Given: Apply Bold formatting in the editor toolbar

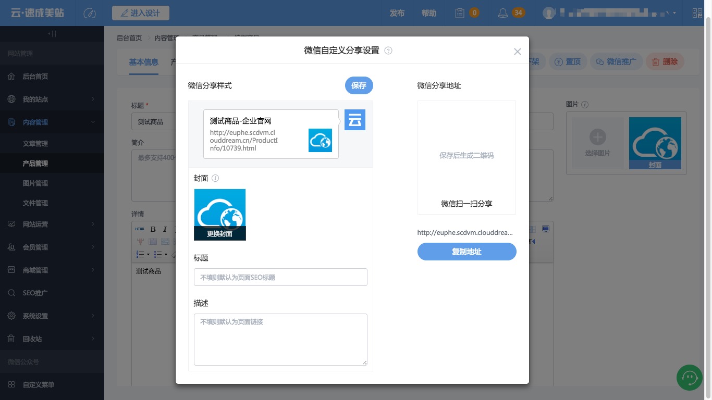Looking at the screenshot, I should [153, 229].
